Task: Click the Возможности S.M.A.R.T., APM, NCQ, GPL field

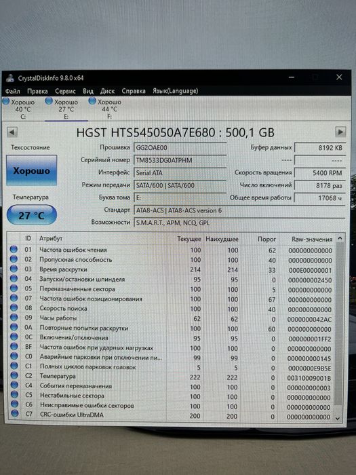Action: click(x=239, y=223)
